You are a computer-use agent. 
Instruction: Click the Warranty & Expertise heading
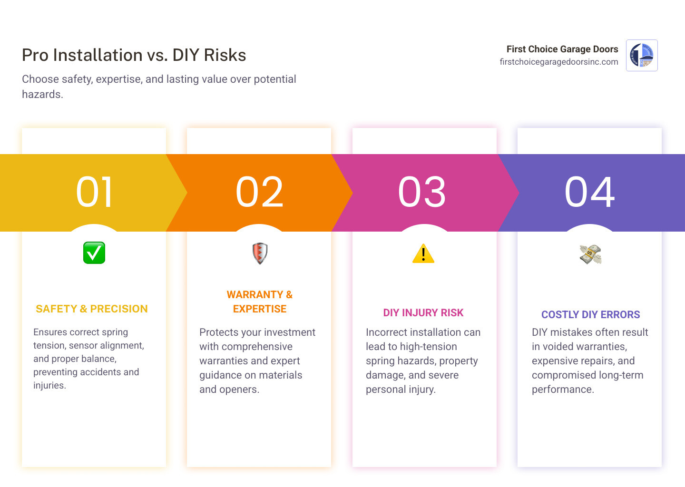(260, 302)
